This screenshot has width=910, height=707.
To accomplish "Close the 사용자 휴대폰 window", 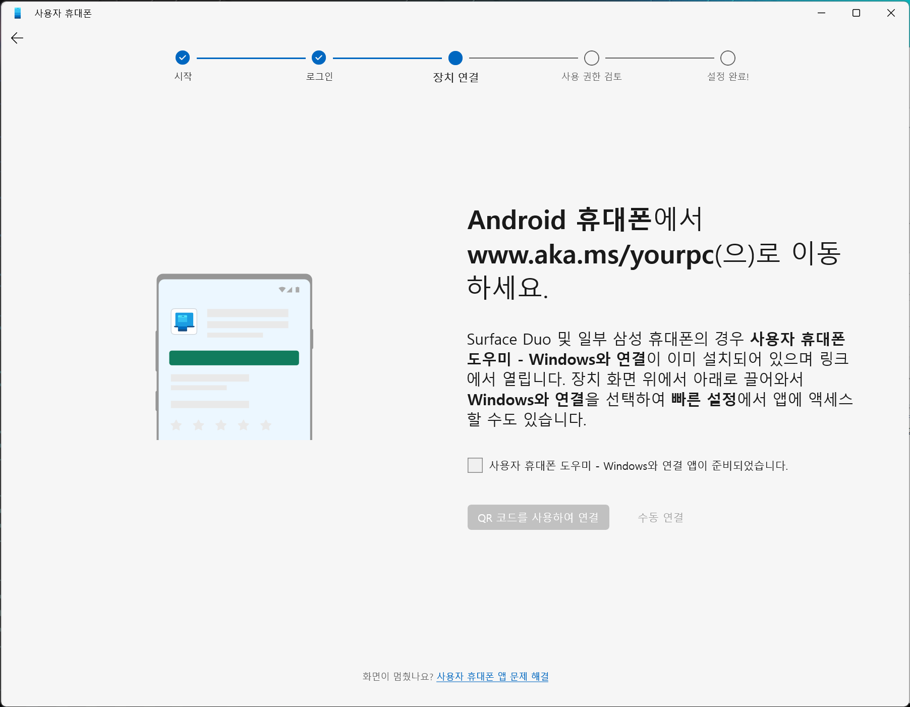I will [x=891, y=13].
